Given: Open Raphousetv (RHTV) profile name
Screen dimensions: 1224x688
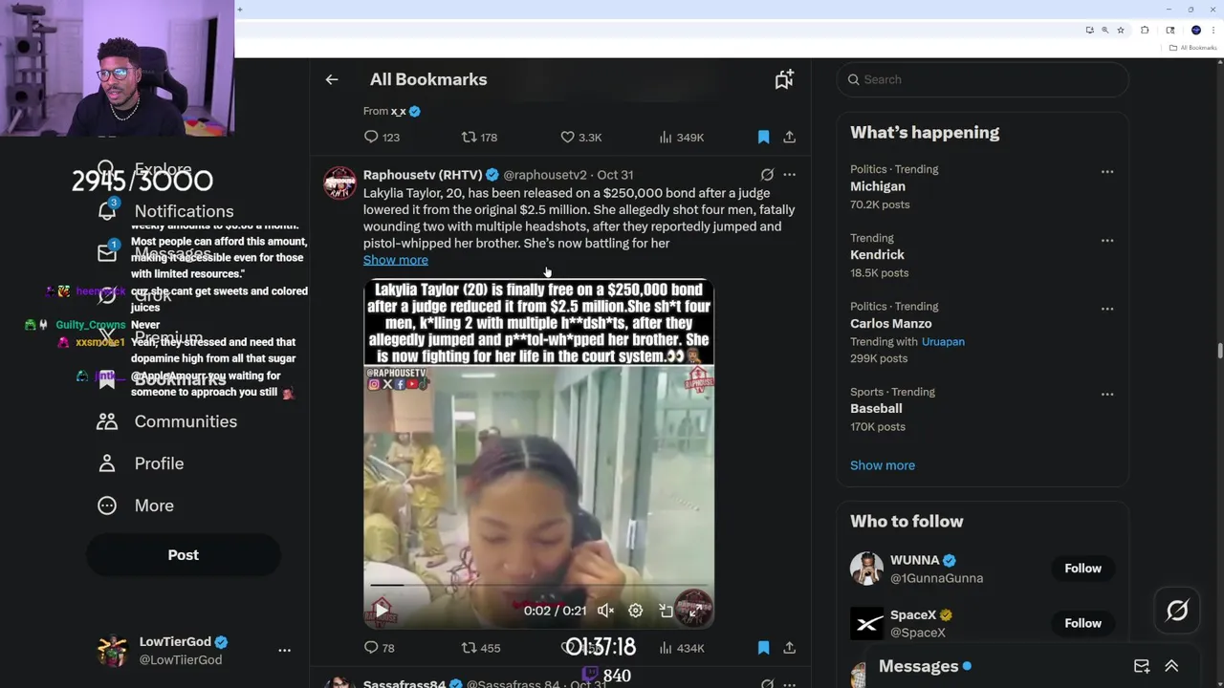Looking at the screenshot, I should pos(423,175).
